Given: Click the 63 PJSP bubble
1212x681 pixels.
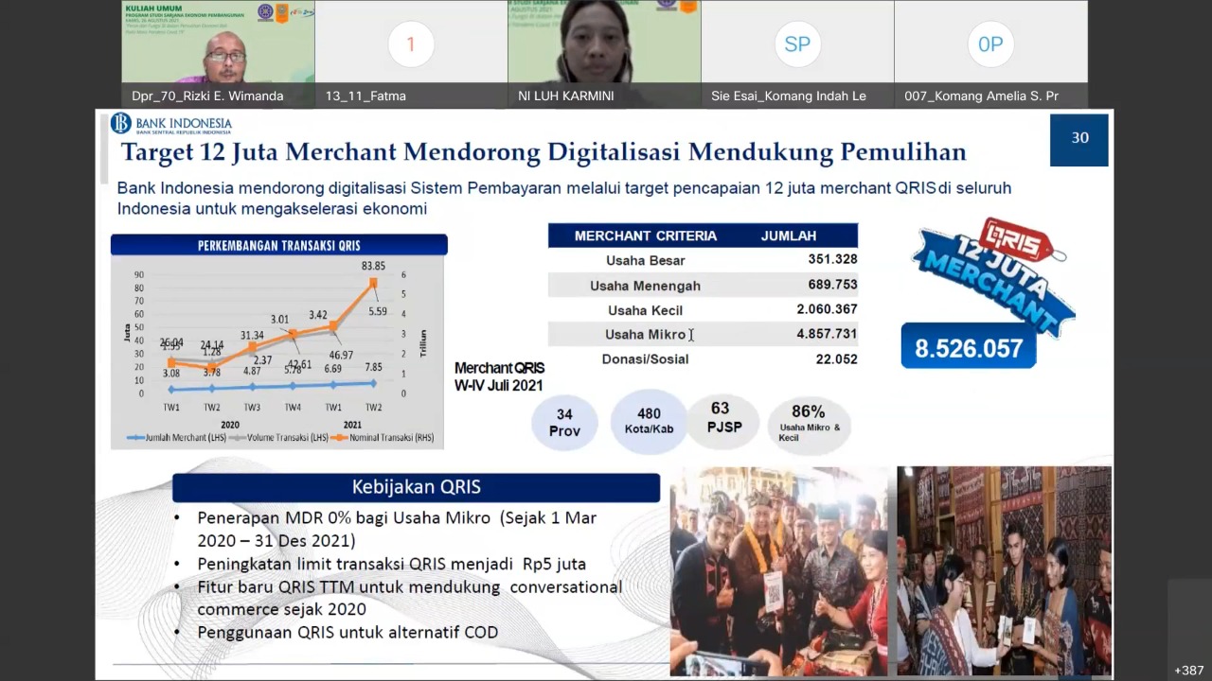Looking at the screenshot, I should [x=720, y=417].
